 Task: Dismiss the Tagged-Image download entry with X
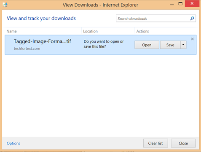coord(192,39)
